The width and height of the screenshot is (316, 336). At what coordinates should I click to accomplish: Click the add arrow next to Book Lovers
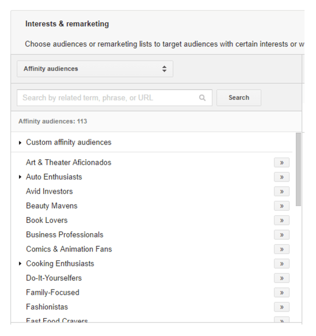click(282, 221)
